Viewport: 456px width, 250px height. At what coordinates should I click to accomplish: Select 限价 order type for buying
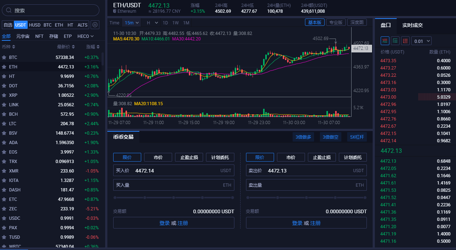point(127,157)
